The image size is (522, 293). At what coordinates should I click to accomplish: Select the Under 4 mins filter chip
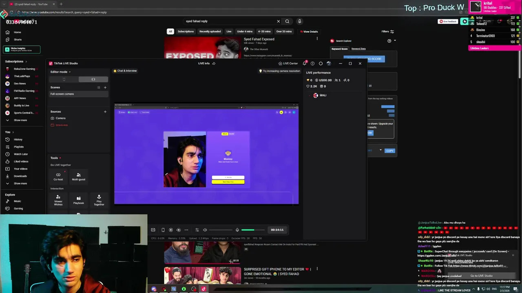[x=245, y=31]
